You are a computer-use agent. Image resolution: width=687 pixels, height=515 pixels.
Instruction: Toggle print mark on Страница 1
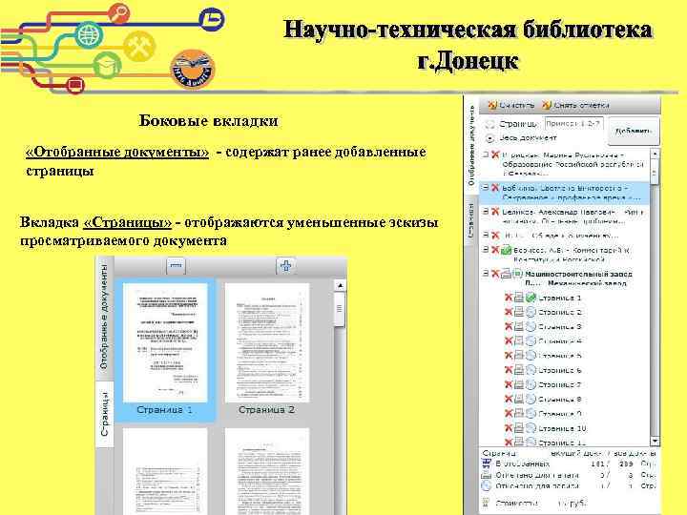click(x=519, y=298)
